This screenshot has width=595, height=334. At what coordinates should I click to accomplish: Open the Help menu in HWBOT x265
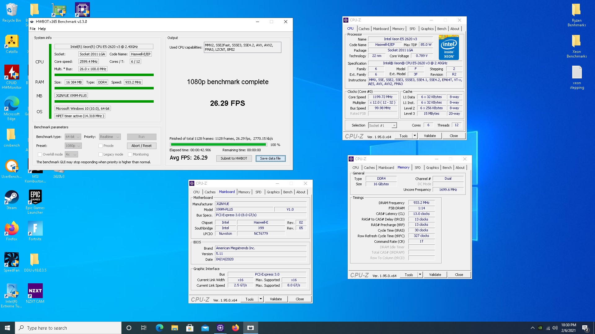point(42,29)
